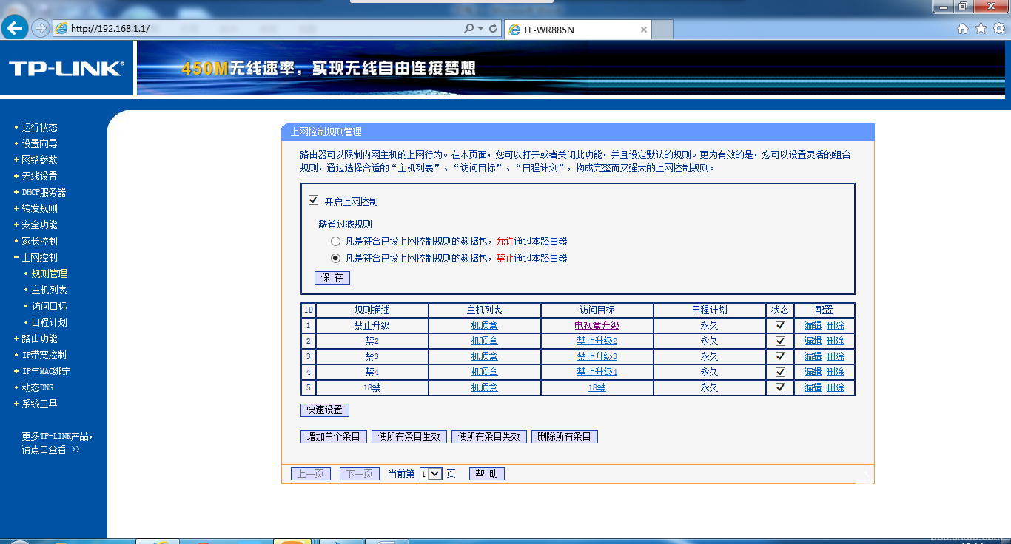Open 禁止升级4 access target link

point(597,372)
